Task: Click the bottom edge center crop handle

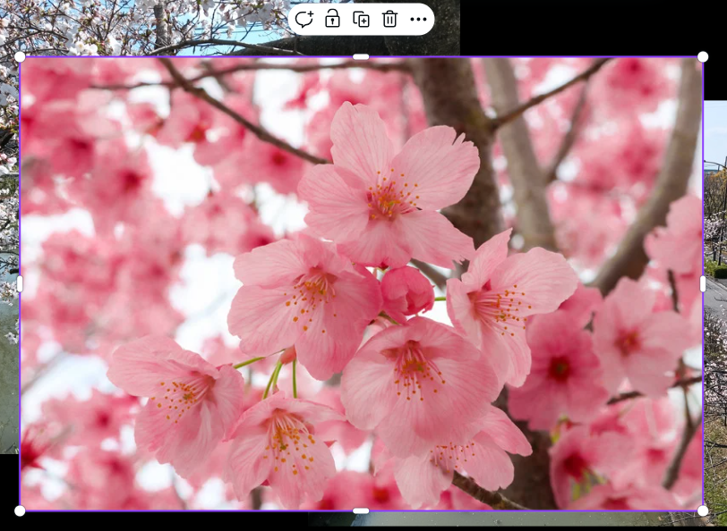Action: click(361, 510)
